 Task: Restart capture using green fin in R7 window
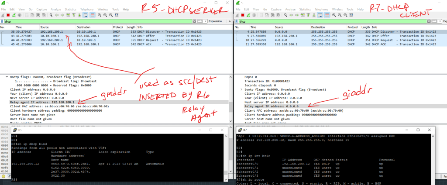247,14
